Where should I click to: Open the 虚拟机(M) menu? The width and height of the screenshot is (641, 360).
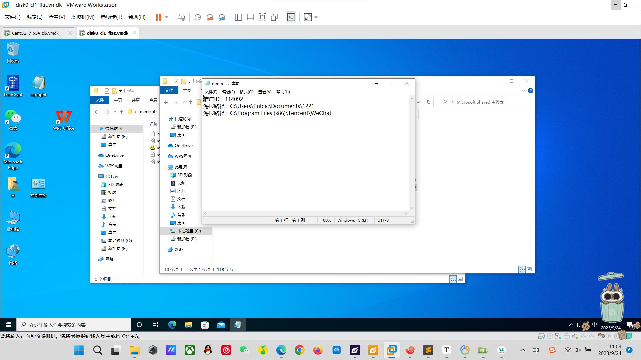pyautogui.click(x=83, y=17)
